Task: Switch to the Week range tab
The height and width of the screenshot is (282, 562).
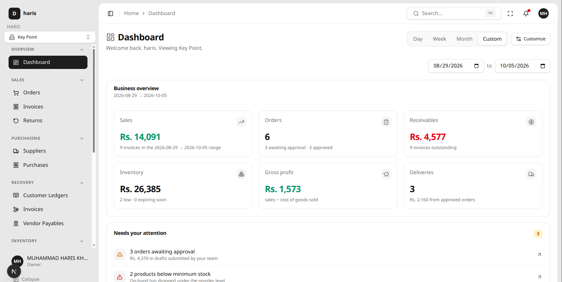Action: coord(439,39)
